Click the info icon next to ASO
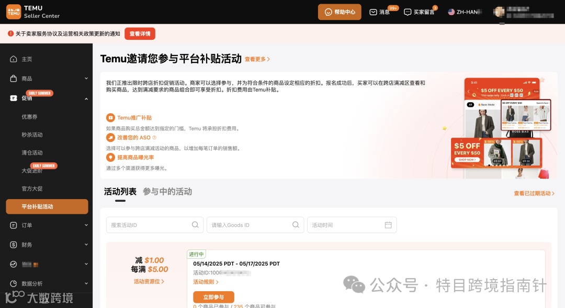565x308 pixels. [154, 137]
